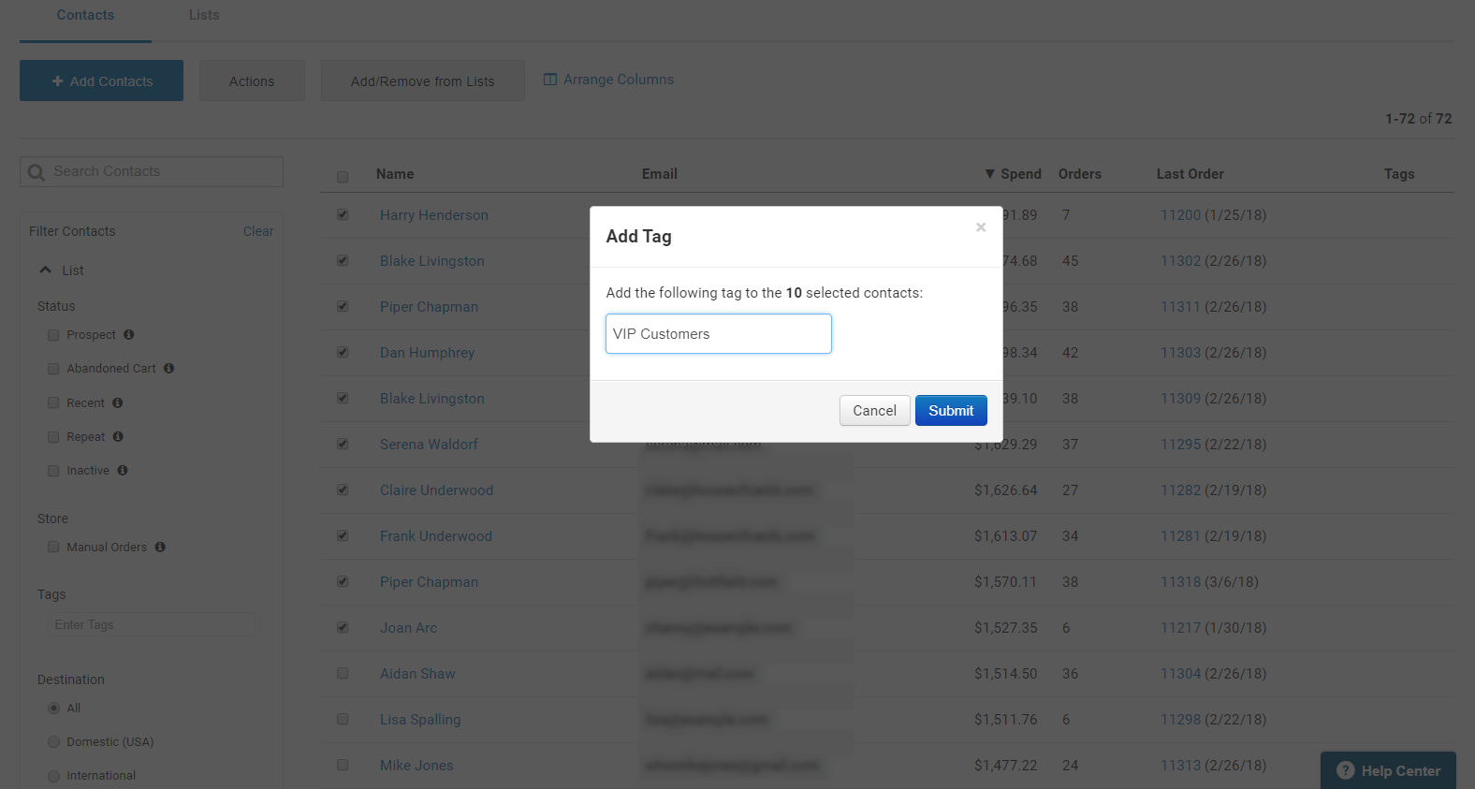Open the Help Center widget
Viewport: 1475px width, 789px height.
1388,770
